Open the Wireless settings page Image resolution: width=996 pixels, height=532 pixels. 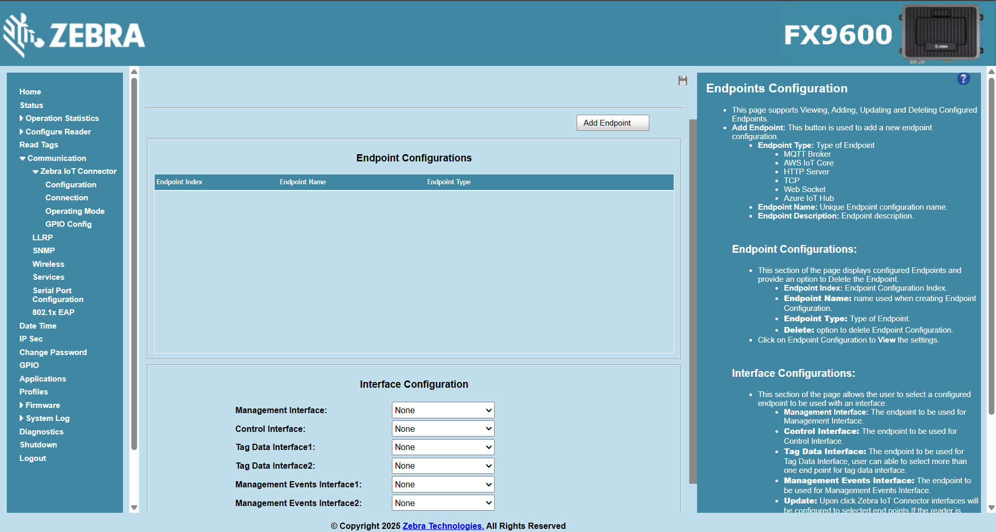49,264
